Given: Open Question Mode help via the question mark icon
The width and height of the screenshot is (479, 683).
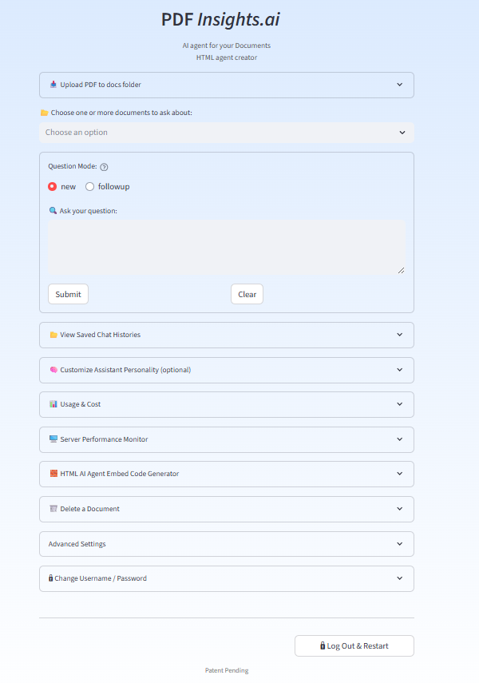Looking at the screenshot, I should point(103,167).
